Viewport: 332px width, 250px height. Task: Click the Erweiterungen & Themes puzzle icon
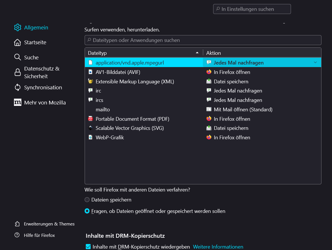coord(17,224)
